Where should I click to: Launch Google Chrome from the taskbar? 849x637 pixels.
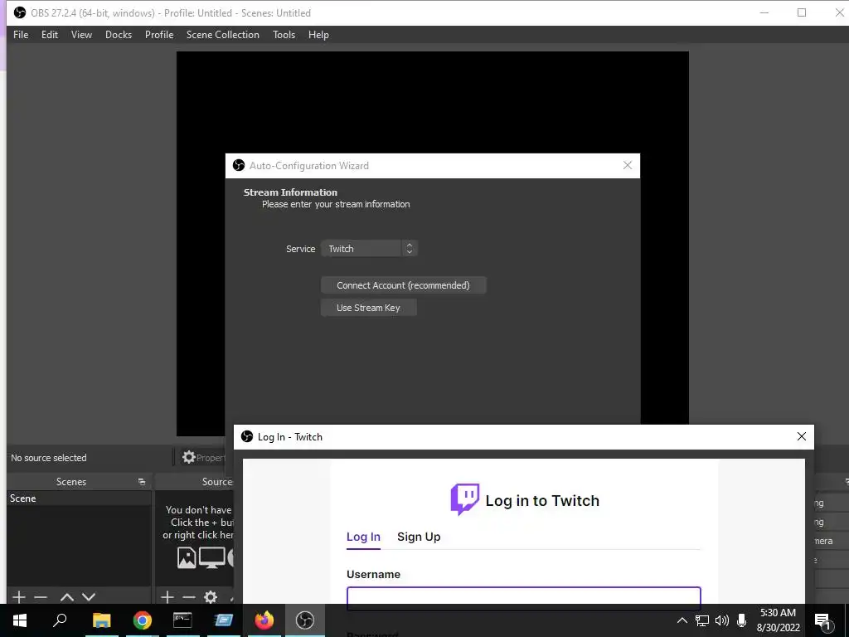click(142, 620)
